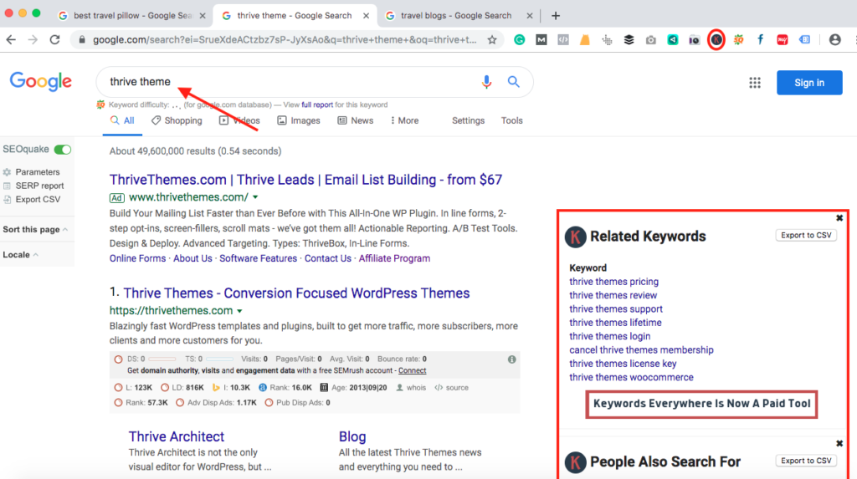Close the travel blogs tab
The height and width of the screenshot is (479, 857).
point(529,16)
